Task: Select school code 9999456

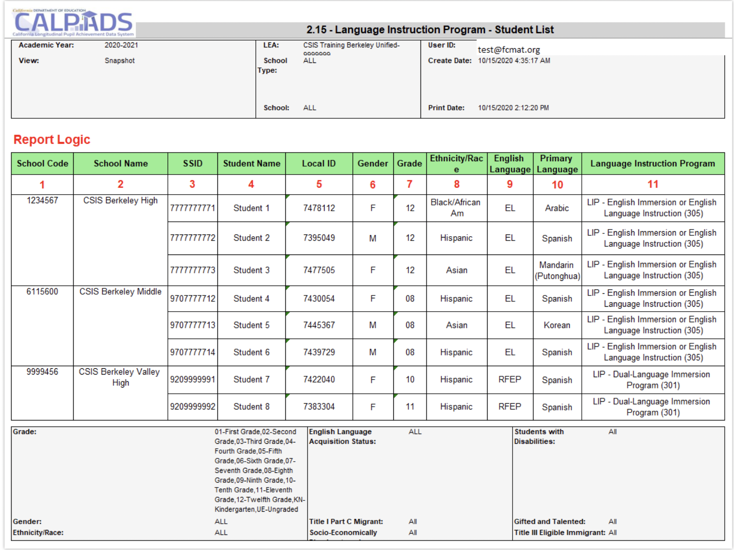Action: coord(42,372)
